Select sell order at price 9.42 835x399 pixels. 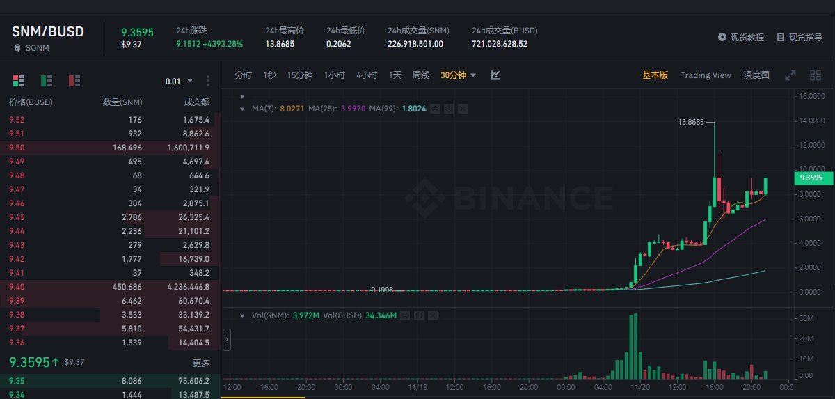pyautogui.click(x=111, y=259)
